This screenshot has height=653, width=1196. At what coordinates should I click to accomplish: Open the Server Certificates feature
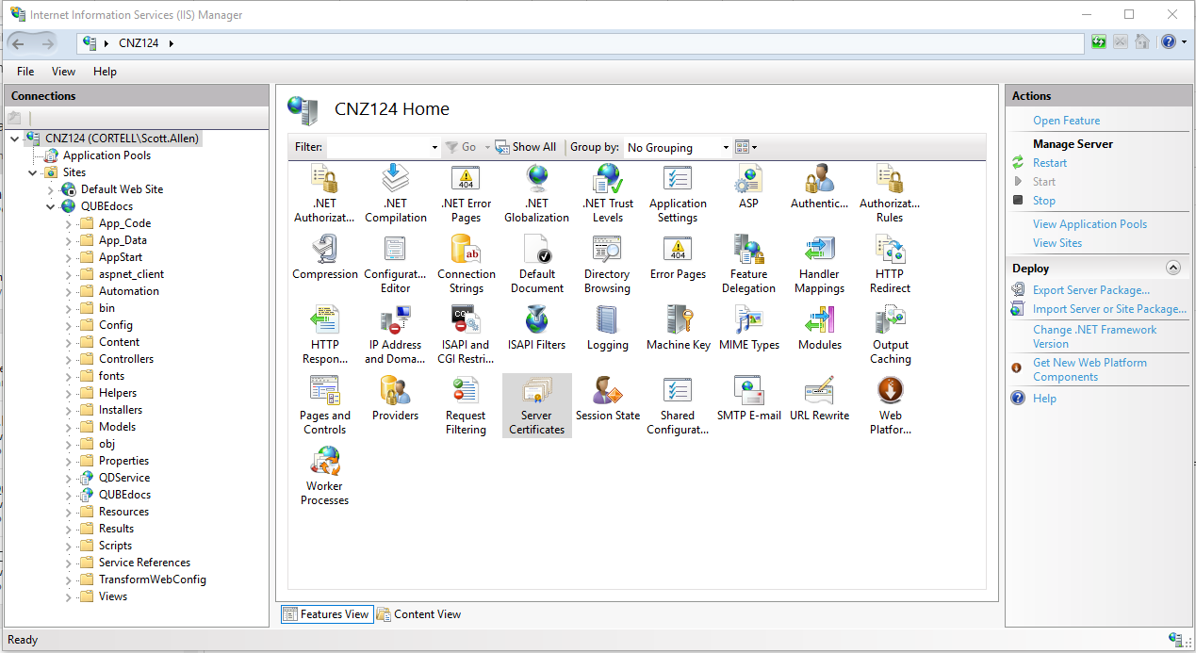click(536, 404)
